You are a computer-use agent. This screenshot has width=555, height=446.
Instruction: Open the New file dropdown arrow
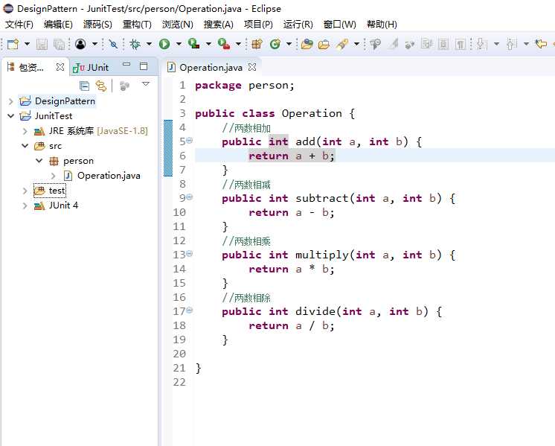(27, 44)
